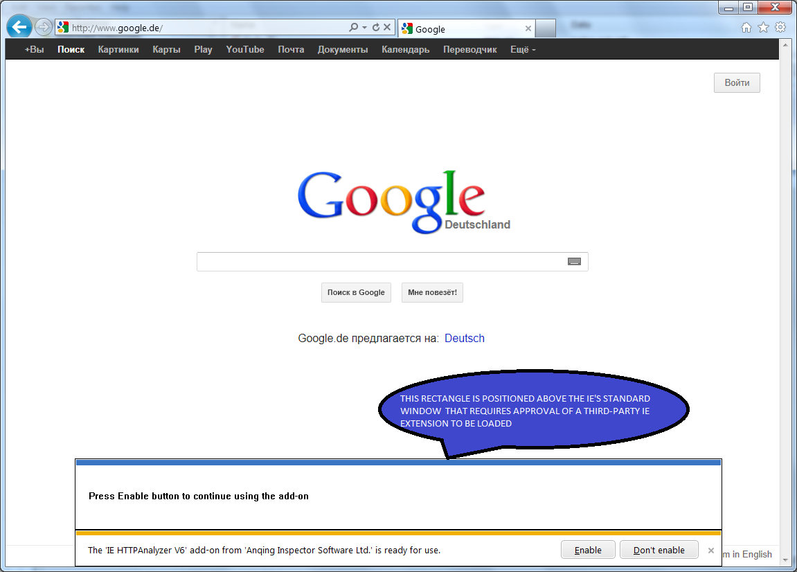This screenshot has height=572, width=797.
Task: Open Переводчик in the Google bar
Action: pos(469,49)
